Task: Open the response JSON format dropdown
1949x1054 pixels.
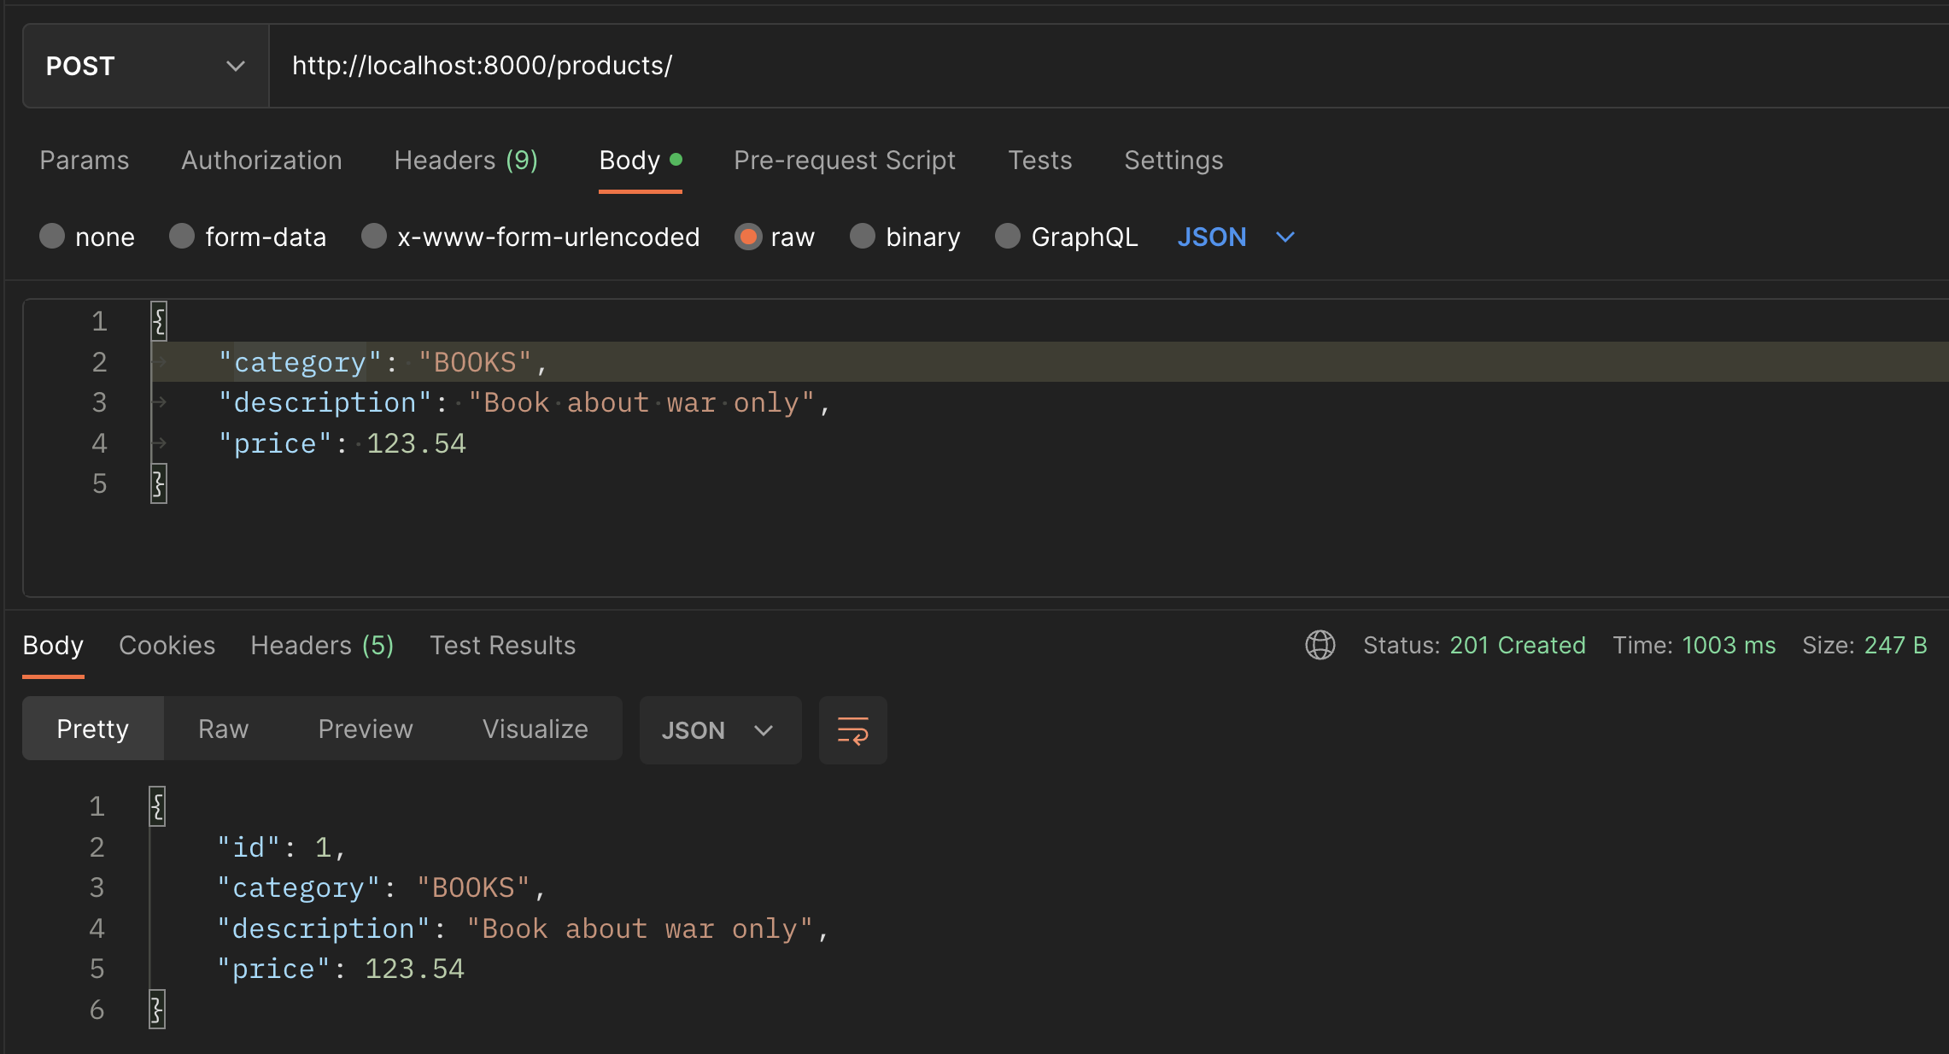Action: [719, 730]
